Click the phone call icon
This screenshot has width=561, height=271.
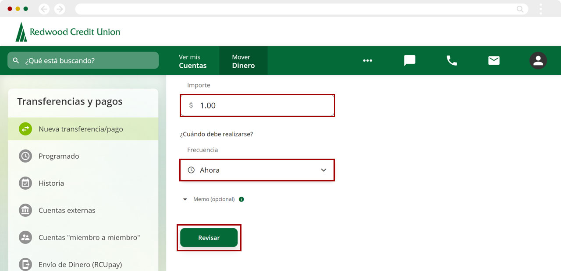(x=451, y=60)
